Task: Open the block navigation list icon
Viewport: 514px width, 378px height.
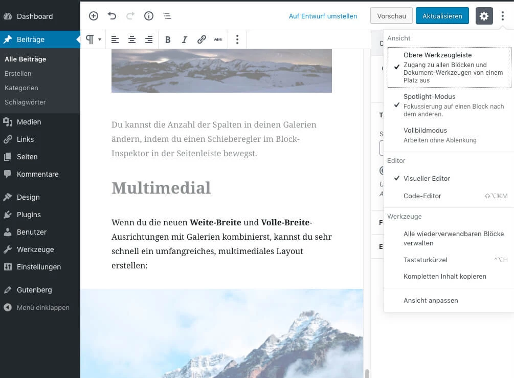Action: pyautogui.click(x=167, y=16)
